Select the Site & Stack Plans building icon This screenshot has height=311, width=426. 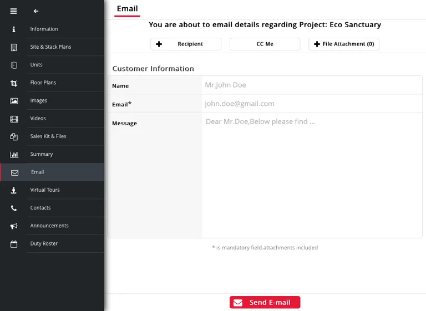(14, 47)
